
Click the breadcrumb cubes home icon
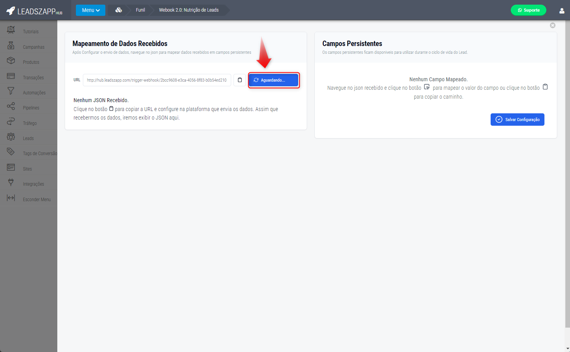click(118, 10)
